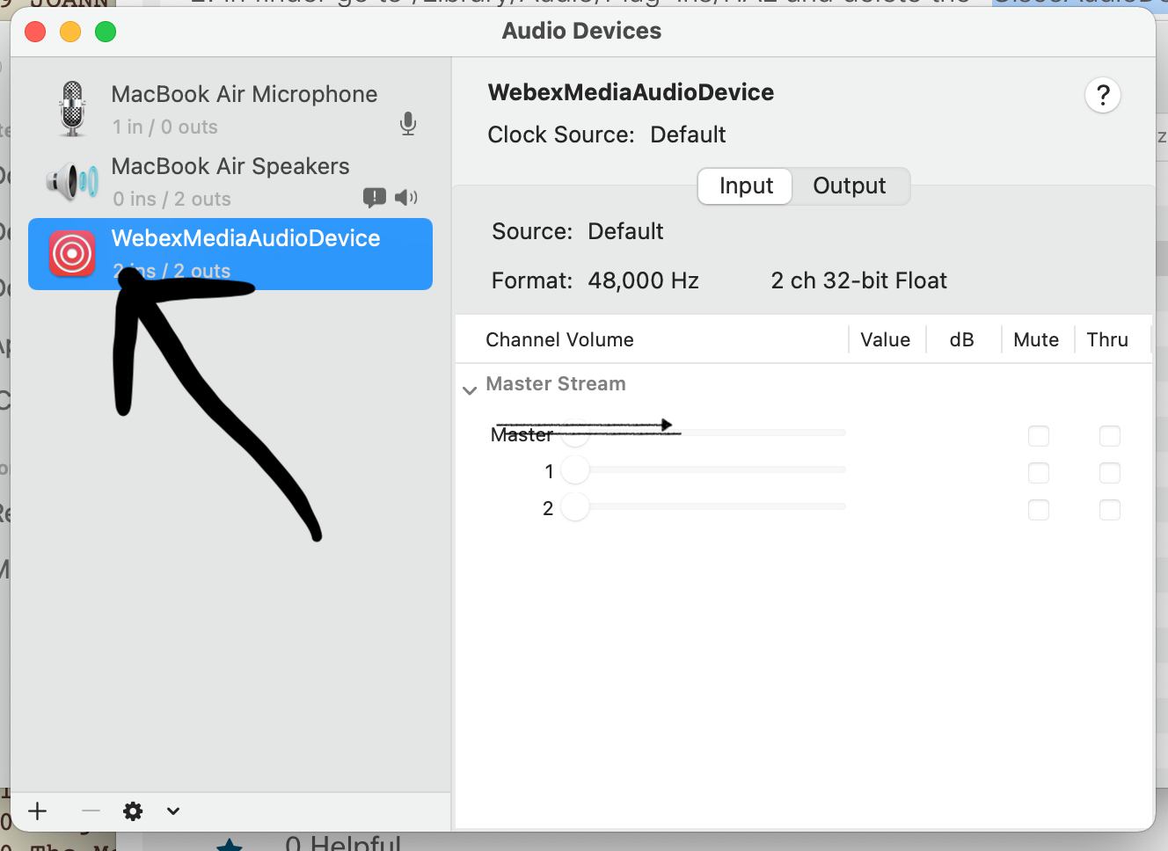This screenshot has height=851, width=1168.
Task: Click the channel 1 volume slider
Action: pyautogui.click(x=704, y=469)
